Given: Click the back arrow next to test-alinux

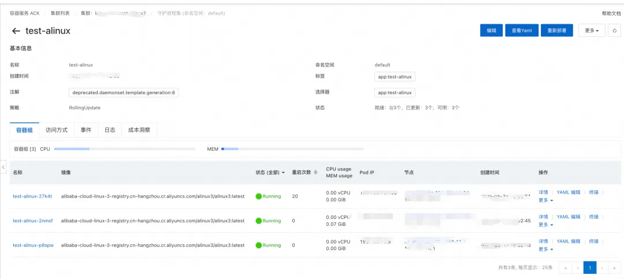Looking at the screenshot, I should click(16, 31).
